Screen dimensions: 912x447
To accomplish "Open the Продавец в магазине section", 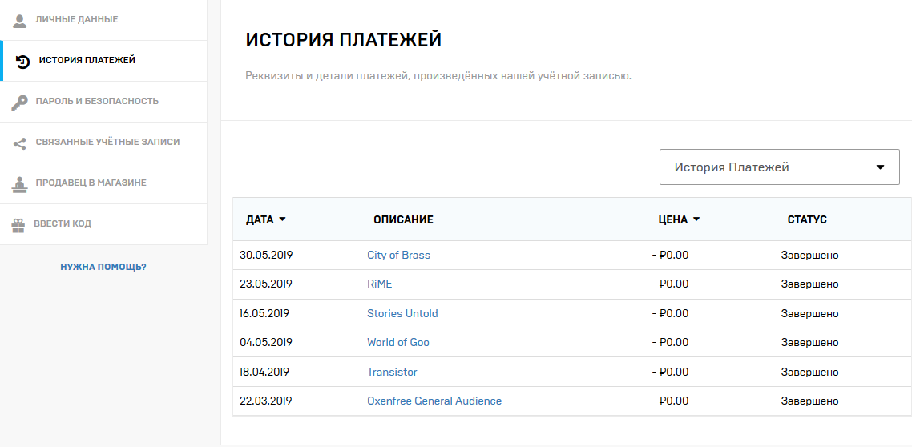I will [91, 183].
